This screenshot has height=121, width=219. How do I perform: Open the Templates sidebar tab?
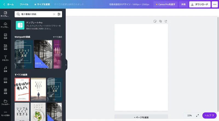(x=5, y=14)
